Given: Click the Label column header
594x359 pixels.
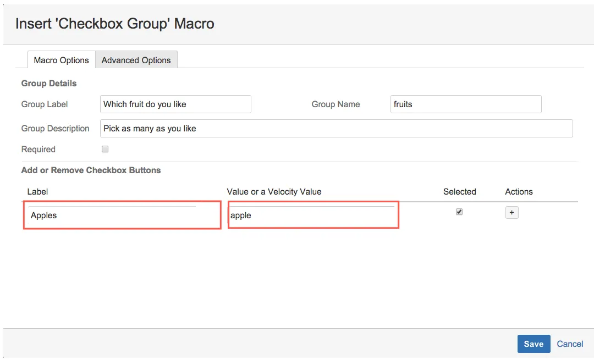Looking at the screenshot, I should pyautogui.click(x=37, y=192).
